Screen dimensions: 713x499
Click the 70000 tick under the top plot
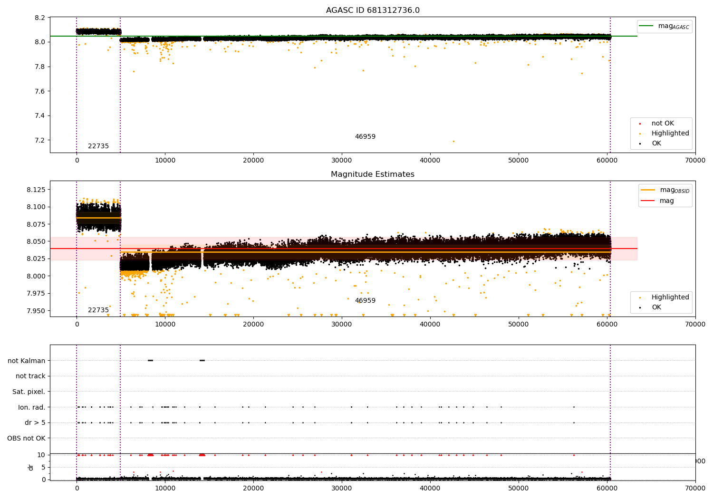coord(695,161)
